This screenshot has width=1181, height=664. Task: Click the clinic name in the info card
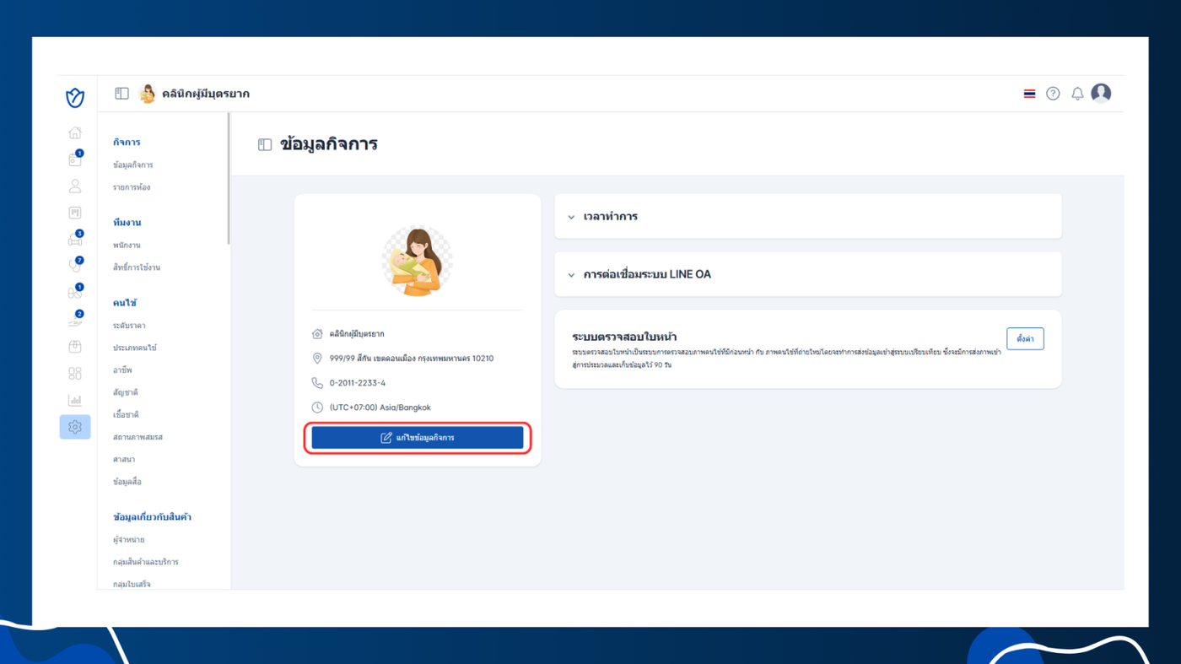tap(357, 334)
